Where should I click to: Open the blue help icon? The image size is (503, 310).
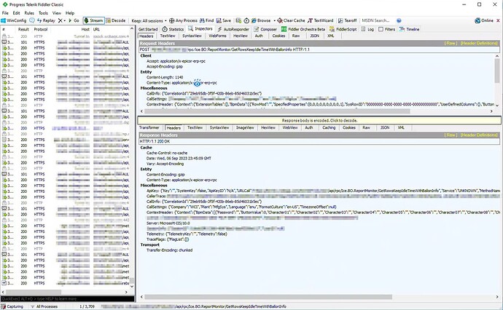[x=399, y=20]
